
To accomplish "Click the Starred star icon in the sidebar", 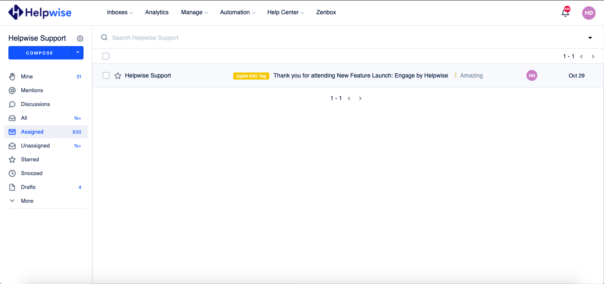I will coord(13,160).
